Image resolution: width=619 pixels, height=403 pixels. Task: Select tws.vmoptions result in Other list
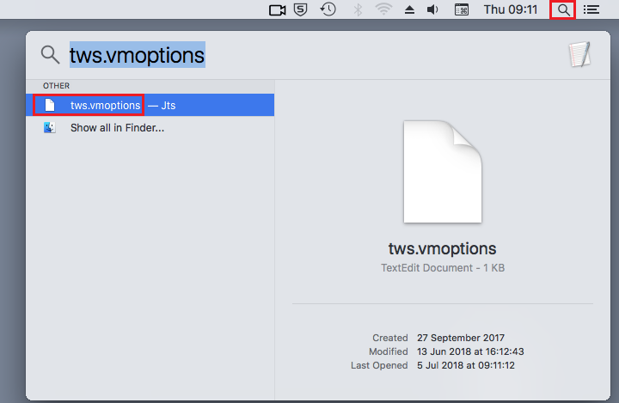coord(150,105)
